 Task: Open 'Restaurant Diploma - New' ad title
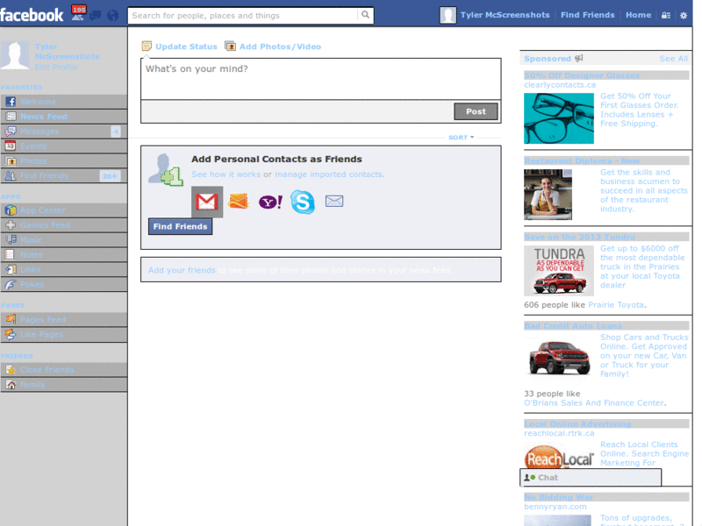pyautogui.click(x=582, y=160)
